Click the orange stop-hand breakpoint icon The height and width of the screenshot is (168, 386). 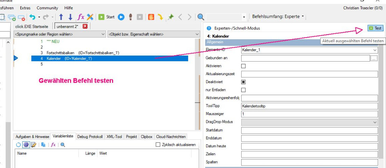pos(150,17)
